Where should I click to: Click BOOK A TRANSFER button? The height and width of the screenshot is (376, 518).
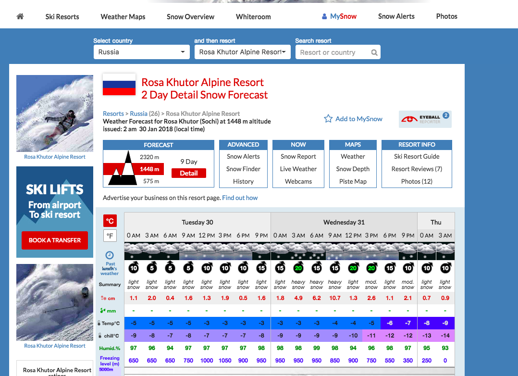tap(55, 240)
